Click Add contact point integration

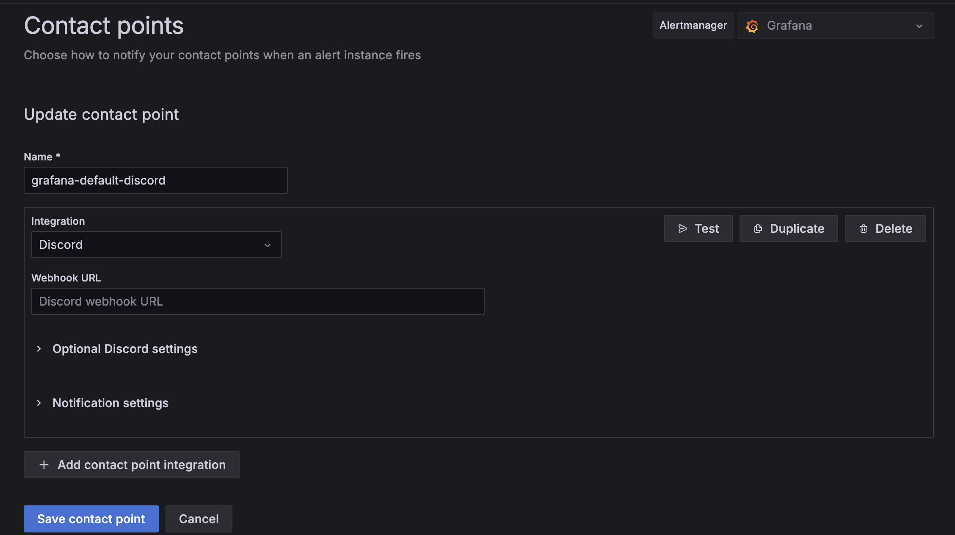click(x=131, y=465)
